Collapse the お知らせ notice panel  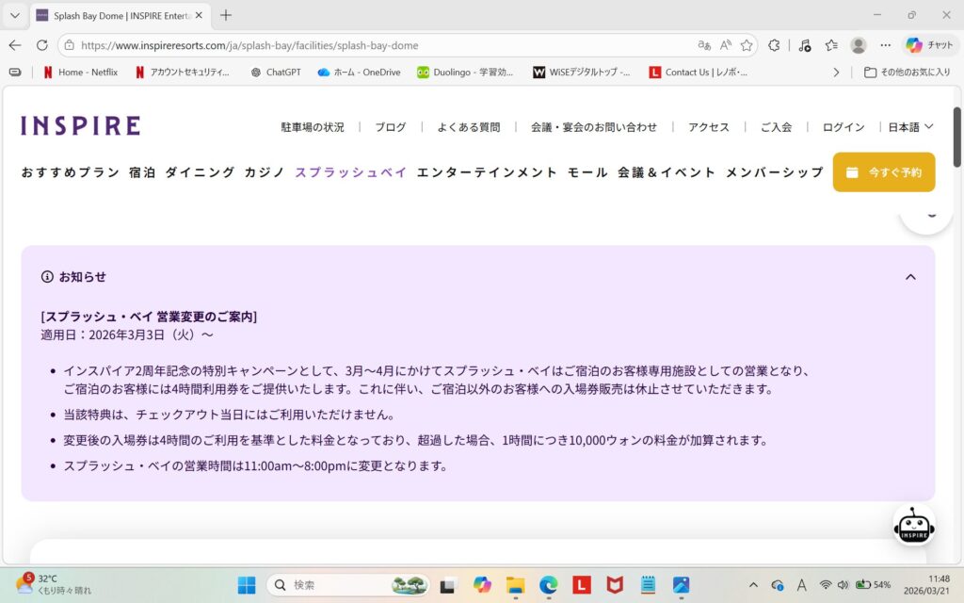coord(909,277)
